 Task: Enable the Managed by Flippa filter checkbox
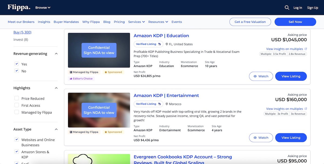[x=17, y=112]
